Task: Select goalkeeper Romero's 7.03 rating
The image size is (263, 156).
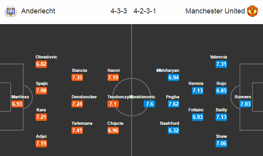Action: pos(245,104)
